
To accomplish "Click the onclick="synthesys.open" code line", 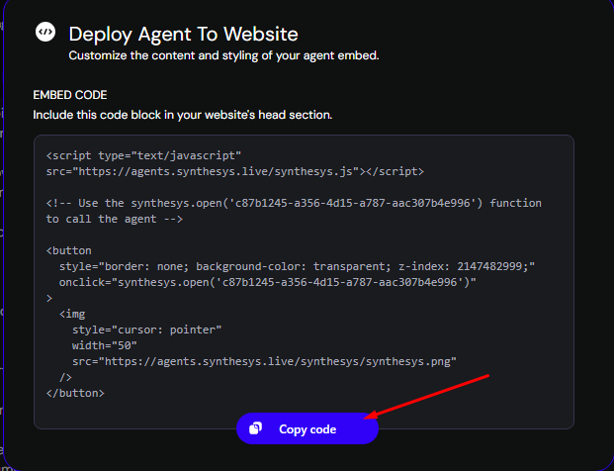I will coord(267,283).
